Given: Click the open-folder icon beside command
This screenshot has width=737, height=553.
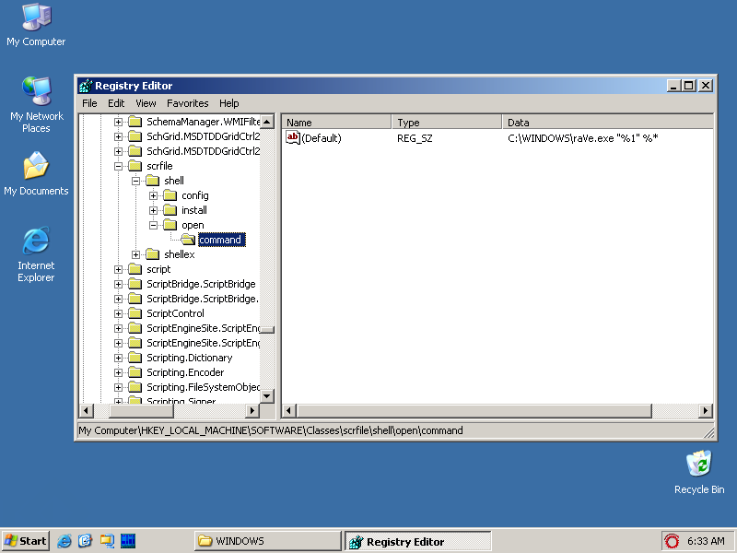Looking at the screenshot, I should coord(188,240).
